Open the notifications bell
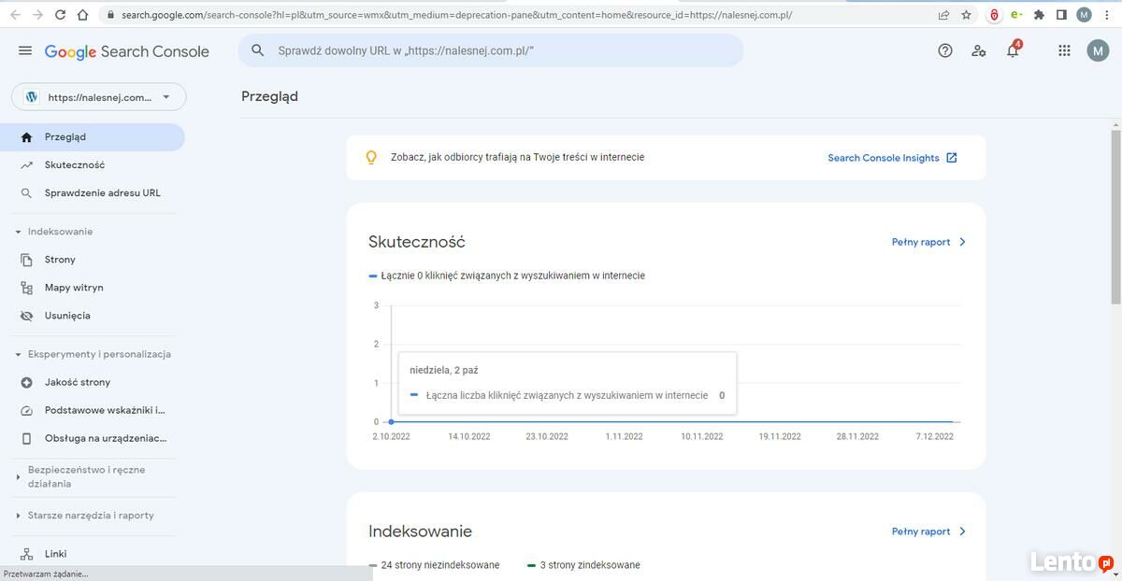Screen dimensions: 1122x581 point(1013,50)
